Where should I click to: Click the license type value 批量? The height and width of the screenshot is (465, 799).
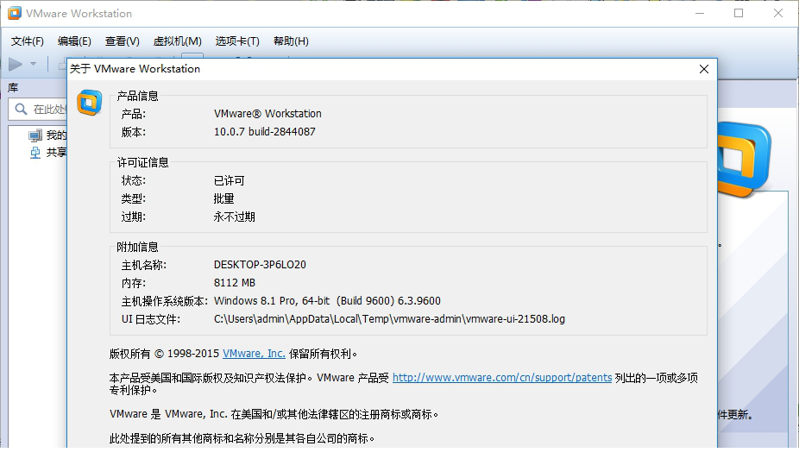pyautogui.click(x=223, y=198)
